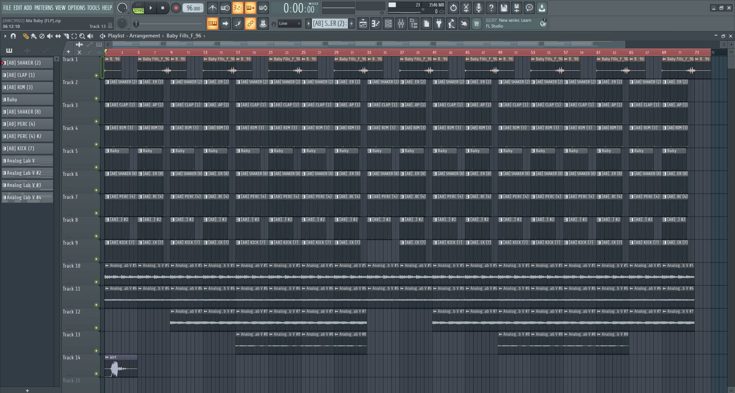Click the playlist playback speaker tool
The width and height of the screenshot is (735, 393).
click(90, 36)
